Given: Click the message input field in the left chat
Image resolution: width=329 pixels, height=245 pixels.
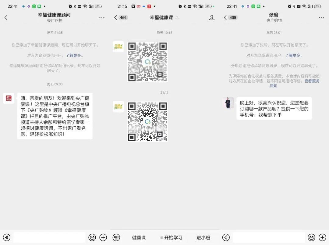Looking at the screenshot, I should (x=49, y=237).
